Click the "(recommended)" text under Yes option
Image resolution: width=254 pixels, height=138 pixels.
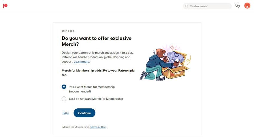point(80,91)
